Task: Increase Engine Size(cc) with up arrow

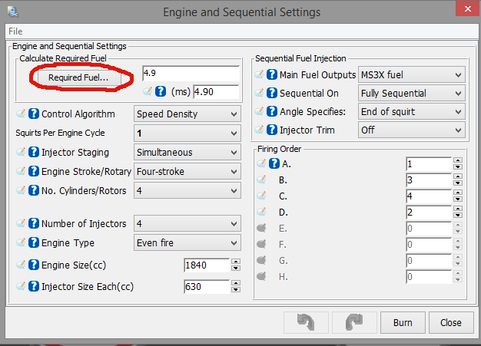Action: click(236, 262)
